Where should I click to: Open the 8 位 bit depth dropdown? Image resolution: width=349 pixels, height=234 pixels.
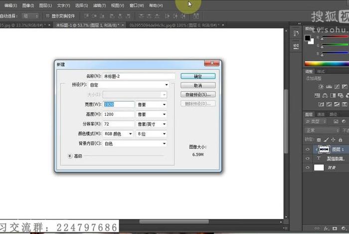pyautogui.click(x=151, y=134)
